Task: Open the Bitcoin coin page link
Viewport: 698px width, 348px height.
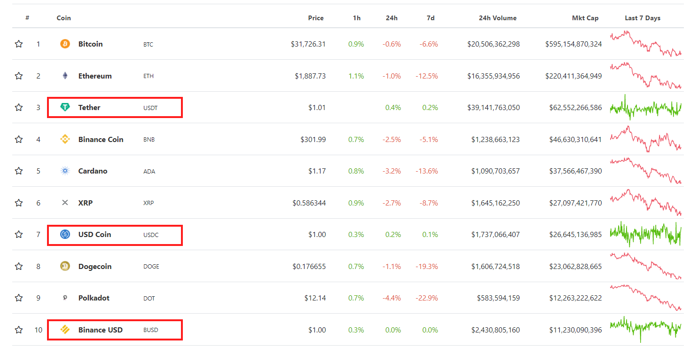Action: tap(90, 44)
